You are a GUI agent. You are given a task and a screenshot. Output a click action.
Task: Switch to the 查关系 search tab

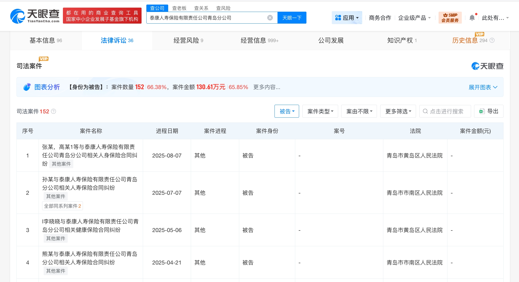coord(201,8)
